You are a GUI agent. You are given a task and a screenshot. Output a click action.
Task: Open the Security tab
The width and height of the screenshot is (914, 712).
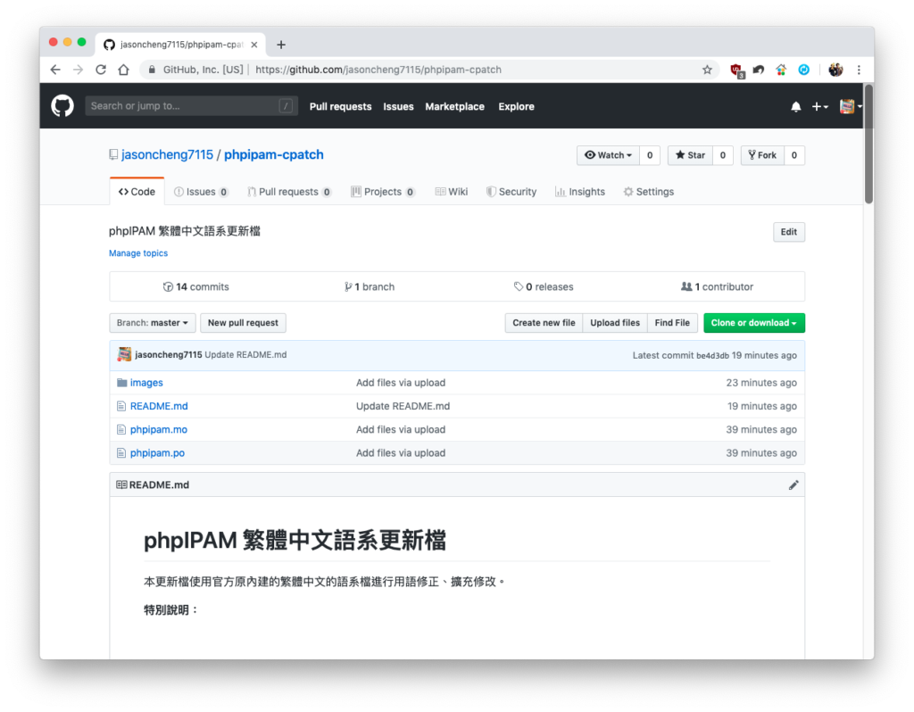coord(511,192)
